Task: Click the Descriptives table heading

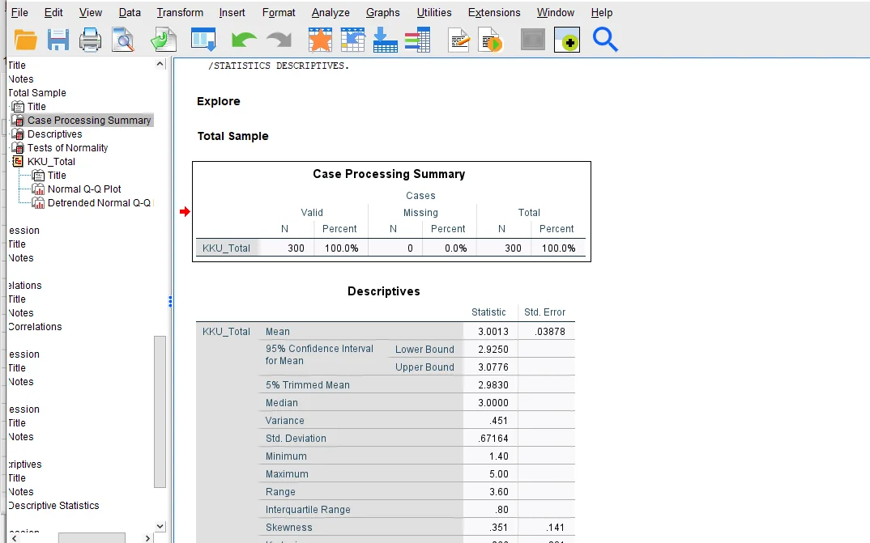Action: (x=383, y=291)
